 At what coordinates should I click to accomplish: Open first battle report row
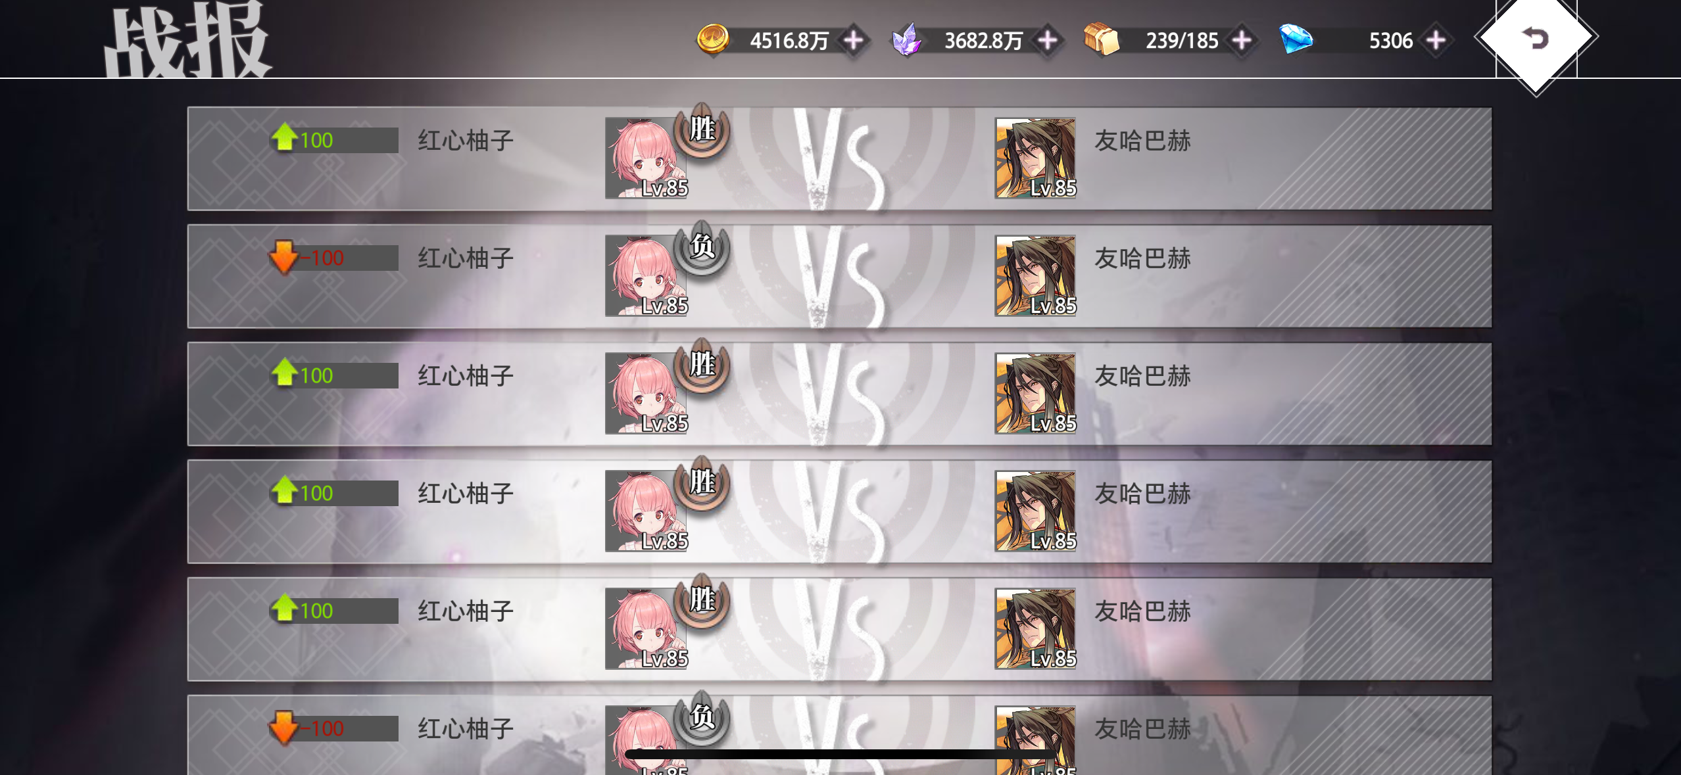click(839, 159)
